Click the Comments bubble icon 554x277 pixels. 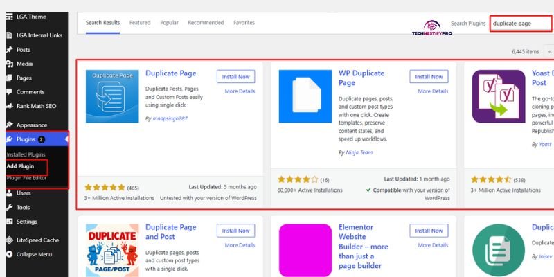[x=9, y=92]
